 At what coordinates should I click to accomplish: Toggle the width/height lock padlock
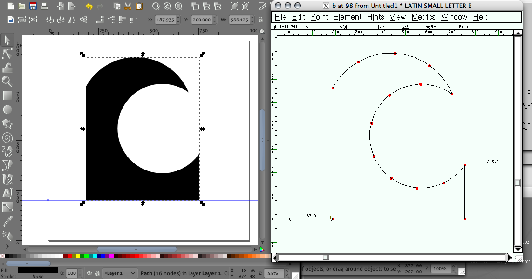click(x=261, y=20)
